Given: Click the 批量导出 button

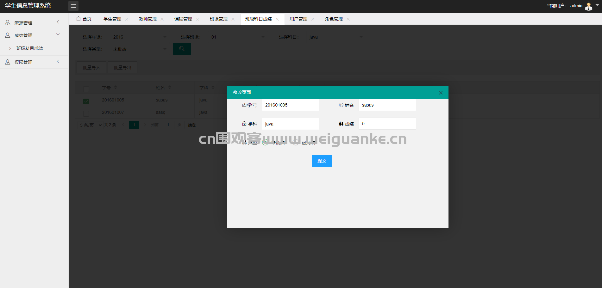Looking at the screenshot, I should (x=122, y=67).
